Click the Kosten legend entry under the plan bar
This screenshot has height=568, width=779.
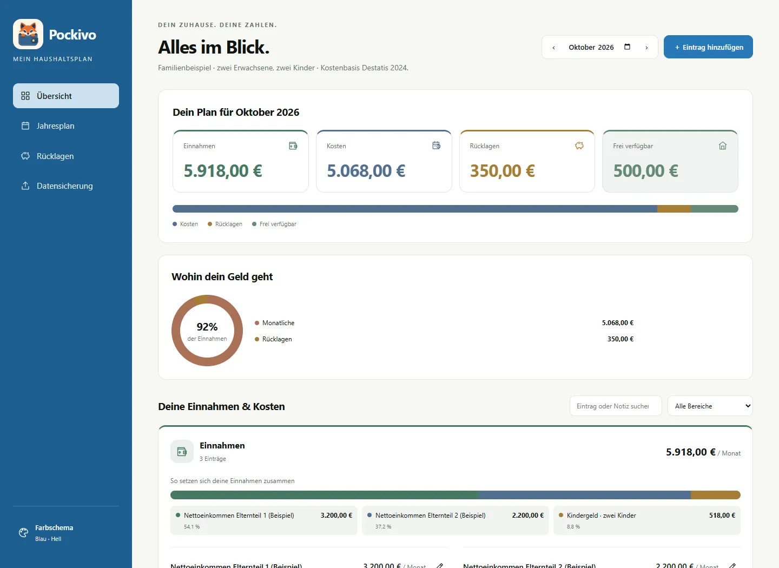[x=185, y=224]
